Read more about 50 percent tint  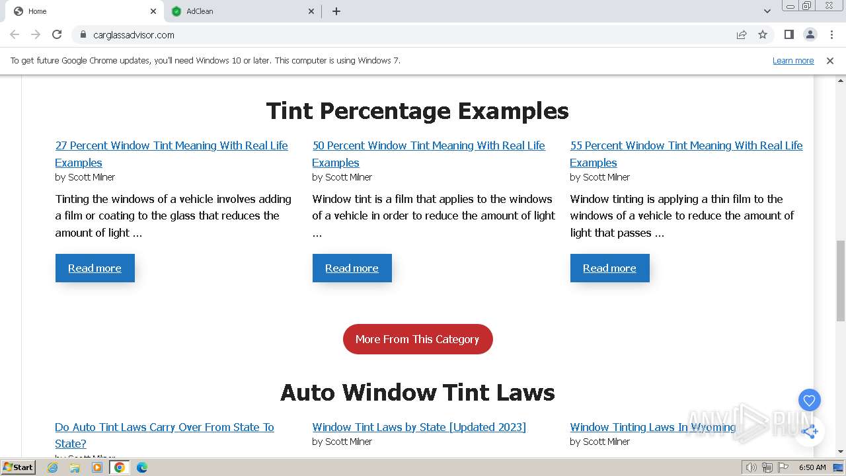point(352,268)
